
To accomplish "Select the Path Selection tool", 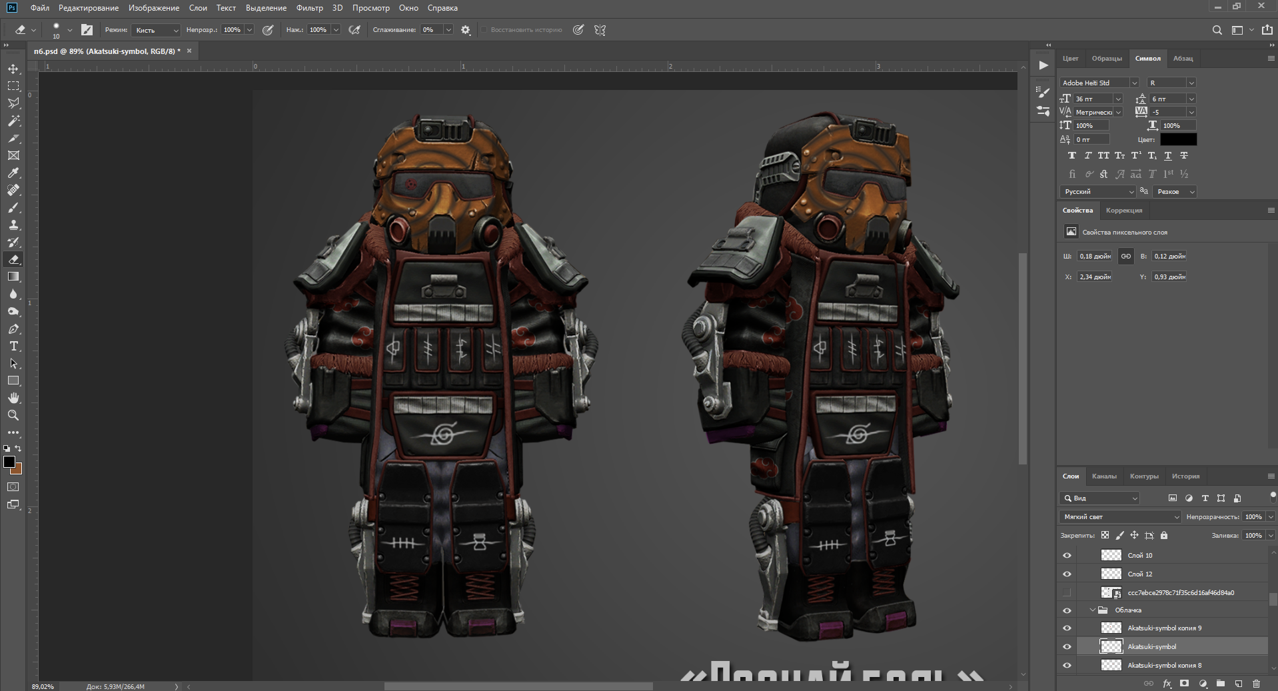I will pyautogui.click(x=13, y=363).
